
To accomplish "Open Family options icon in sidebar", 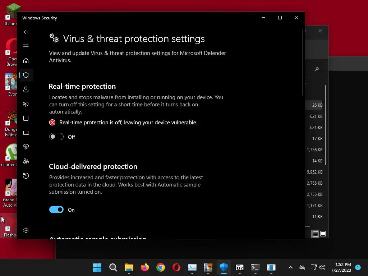I will [26, 161].
